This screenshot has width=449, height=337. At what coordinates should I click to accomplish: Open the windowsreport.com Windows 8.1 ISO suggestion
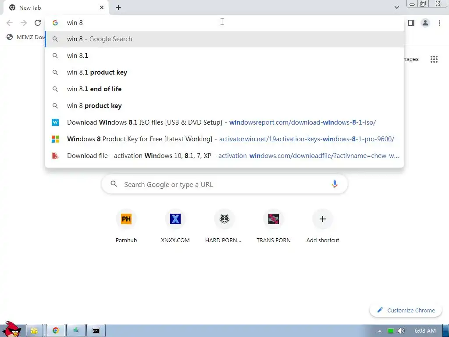coord(224,122)
